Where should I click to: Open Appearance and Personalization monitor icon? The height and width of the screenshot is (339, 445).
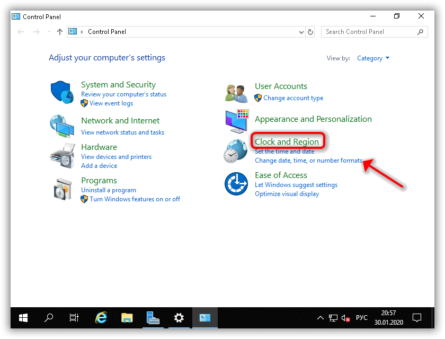coord(236,121)
